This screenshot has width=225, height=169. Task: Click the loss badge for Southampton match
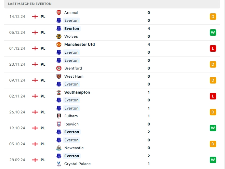click(x=213, y=96)
